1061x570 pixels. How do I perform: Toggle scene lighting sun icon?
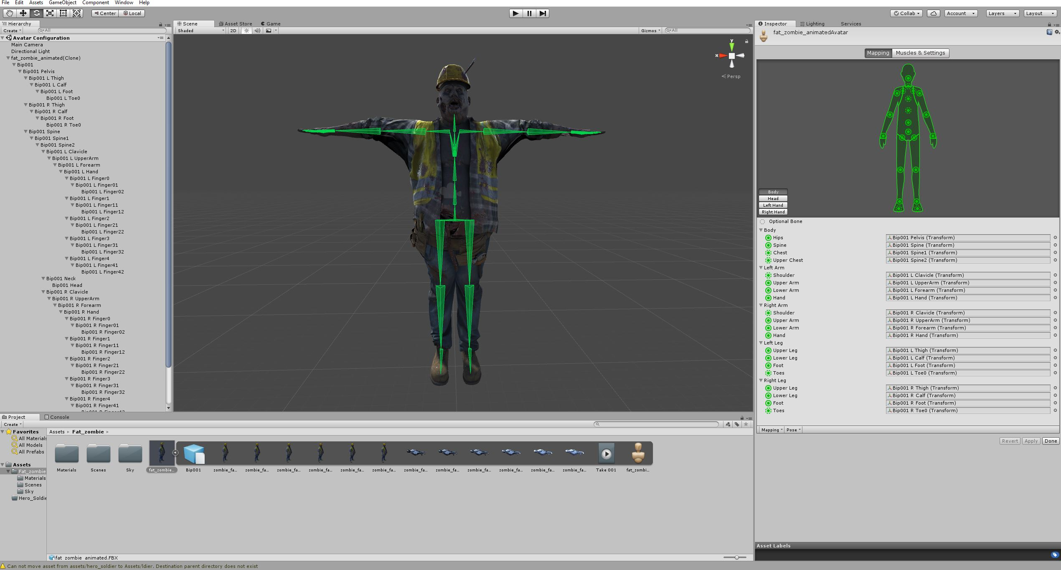(x=246, y=30)
